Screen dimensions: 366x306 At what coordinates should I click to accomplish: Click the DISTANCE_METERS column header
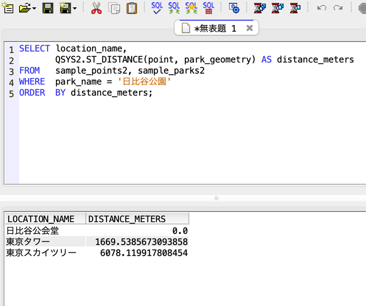pyautogui.click(x=127, y=219)
